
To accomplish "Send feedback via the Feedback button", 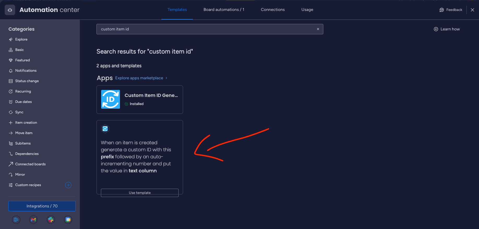I will (451, 10).
